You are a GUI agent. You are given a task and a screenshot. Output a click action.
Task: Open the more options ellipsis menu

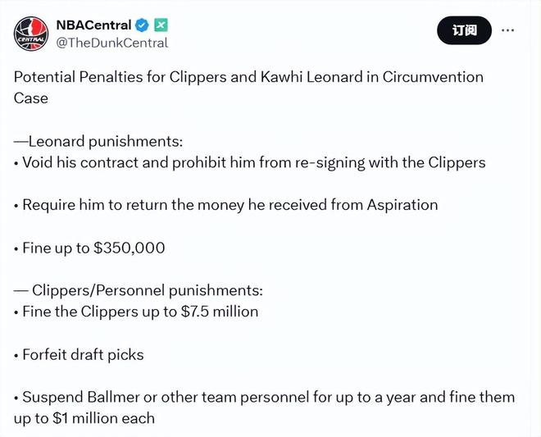(508, 30)
